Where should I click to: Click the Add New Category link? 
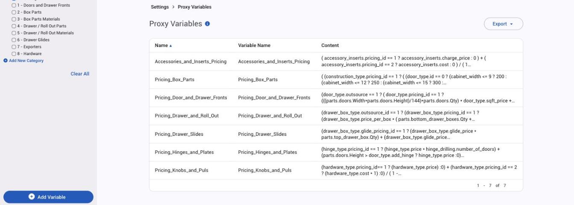pyautogui.click(x=26, y=61)
